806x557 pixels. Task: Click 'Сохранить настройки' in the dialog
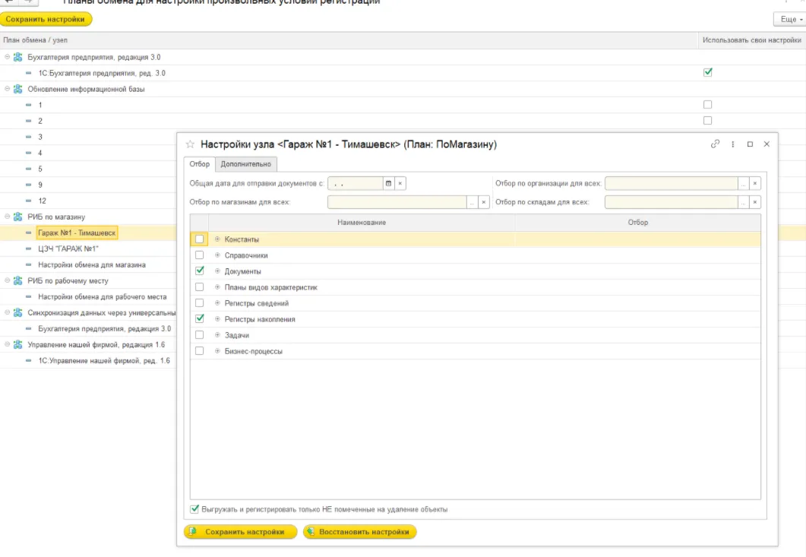241,532
